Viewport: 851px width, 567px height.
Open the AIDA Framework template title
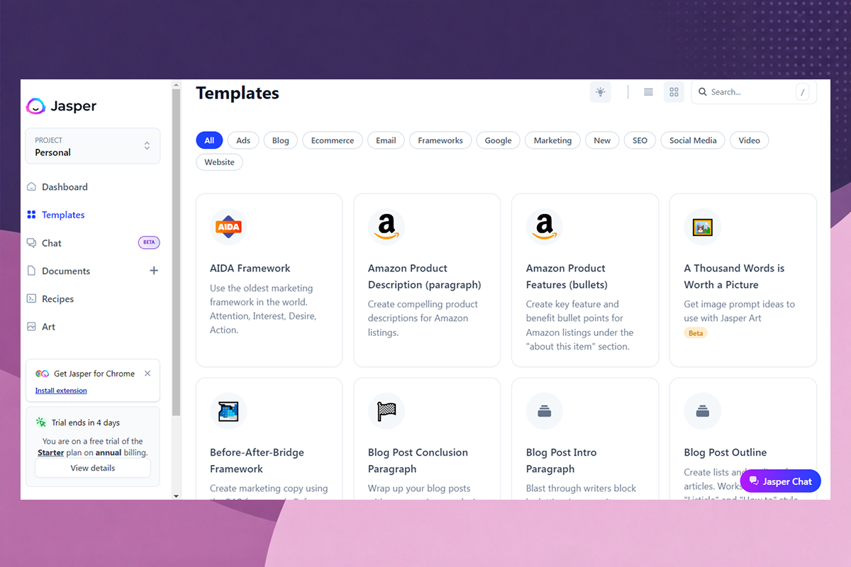click(250, 269)
